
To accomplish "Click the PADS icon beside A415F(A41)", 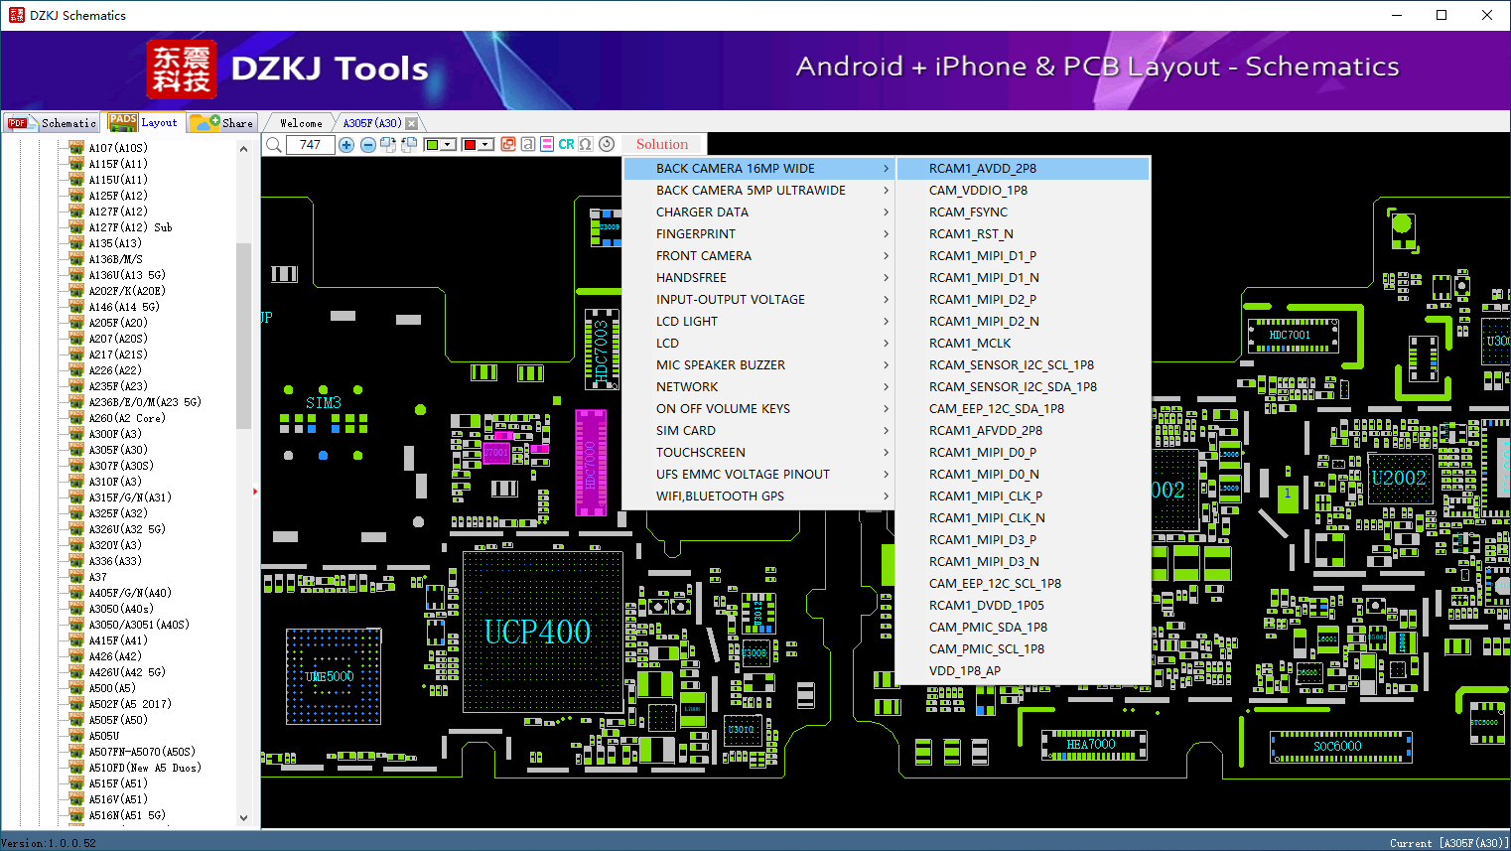I will (x=76, y=640).
